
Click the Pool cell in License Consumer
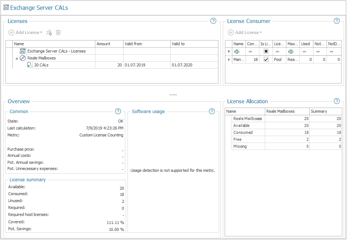pyautogui.click(x=279, y=59)
